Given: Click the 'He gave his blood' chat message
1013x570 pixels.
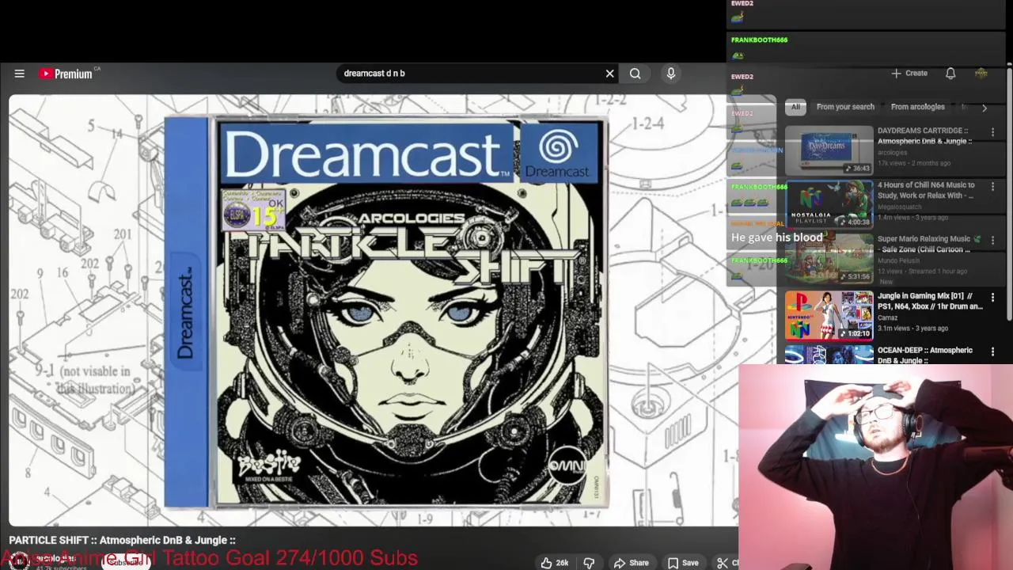Looking at the screenshot, I should 776,237.
